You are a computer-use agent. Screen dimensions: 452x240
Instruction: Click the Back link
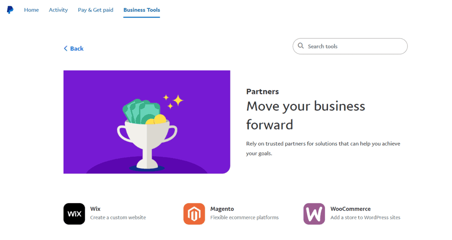(74, 48)
